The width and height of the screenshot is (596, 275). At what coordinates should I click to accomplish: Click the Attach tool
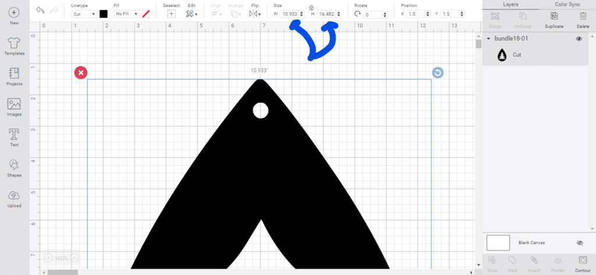coord(534,260)
